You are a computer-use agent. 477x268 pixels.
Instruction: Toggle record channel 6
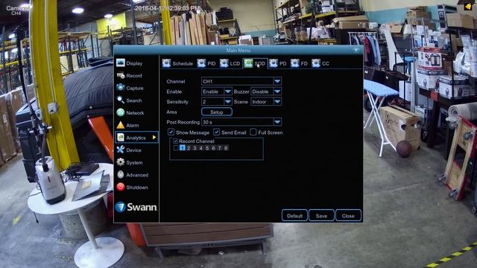pos(213,148)
